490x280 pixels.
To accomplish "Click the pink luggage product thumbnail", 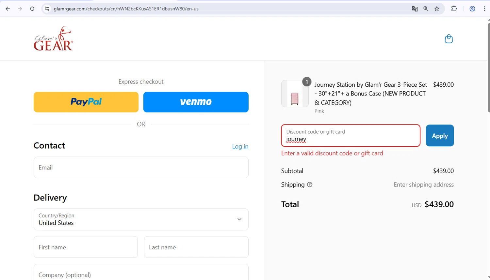I will (x=295, y=94).
